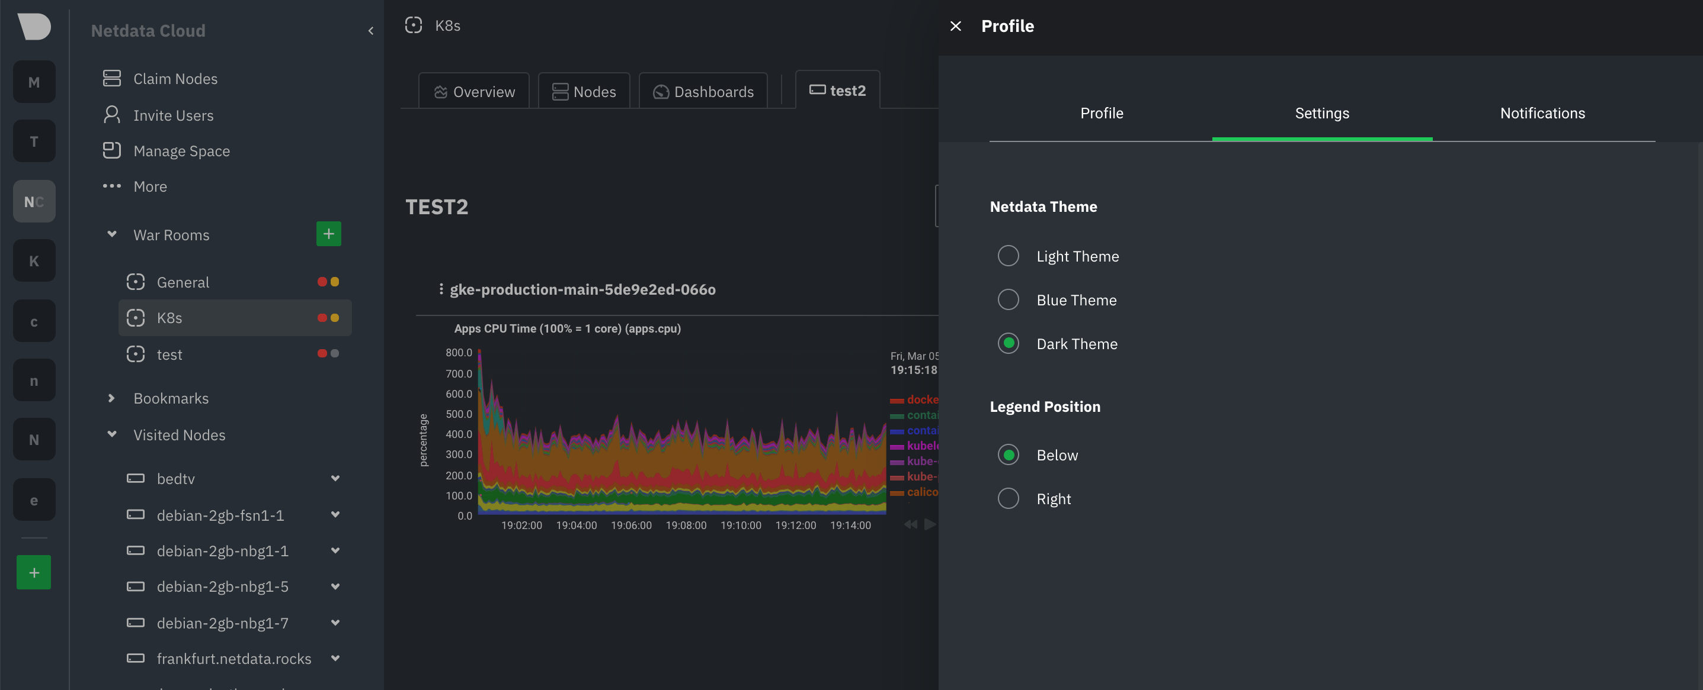Screen dimensions: 1703x690
Task: Add a new War Room with plus button
Action: pyautogui.click(x=328, y=234)
